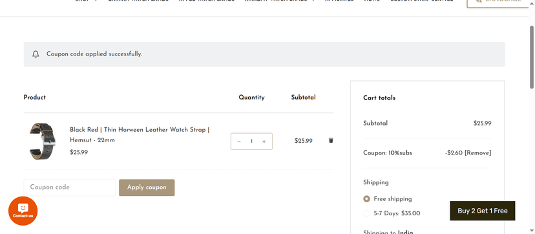Click the Quantity column header

(x=251, y=97)
